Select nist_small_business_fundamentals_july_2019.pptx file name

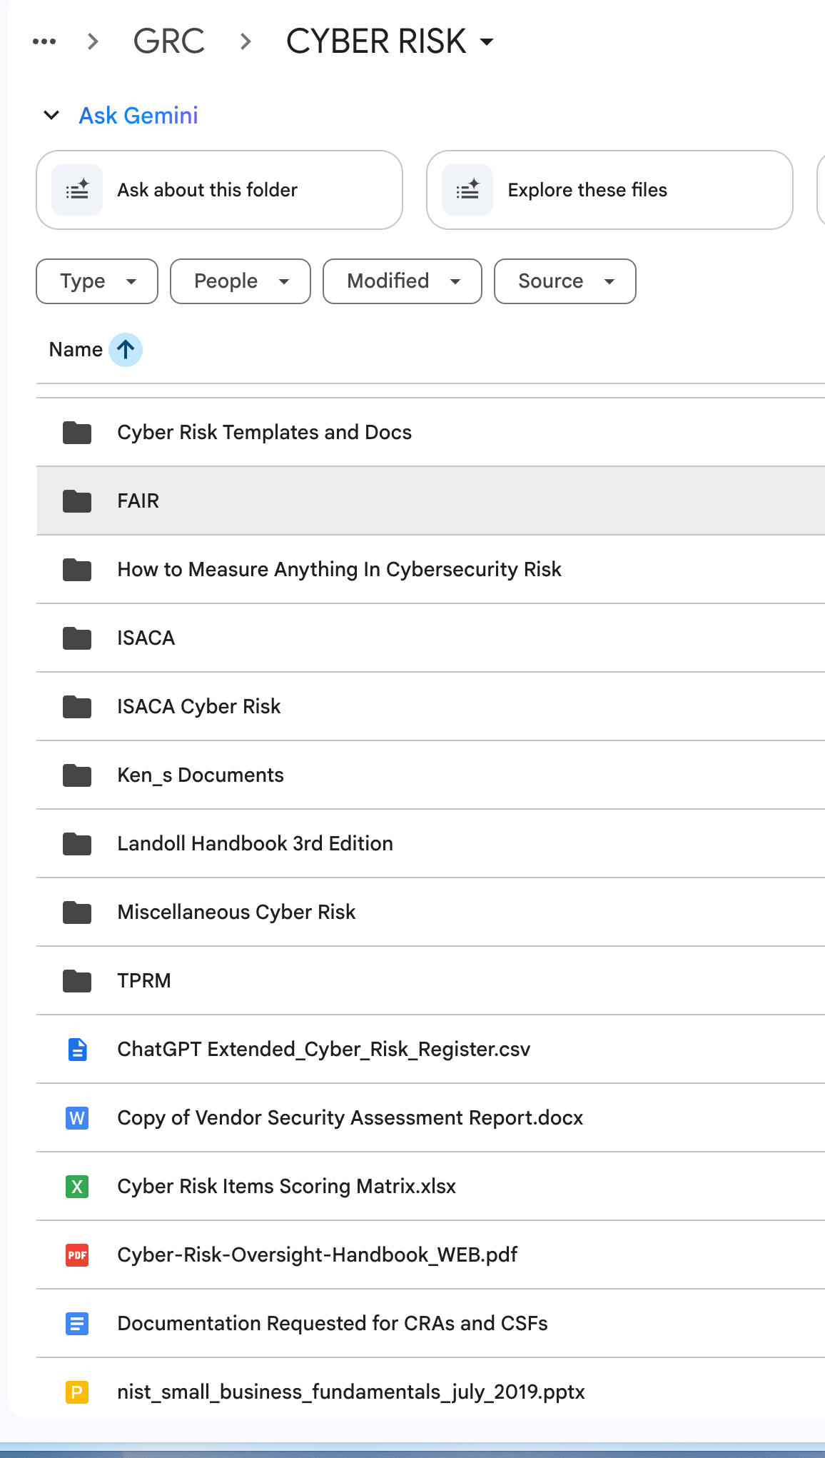[x=351, y=1392]
